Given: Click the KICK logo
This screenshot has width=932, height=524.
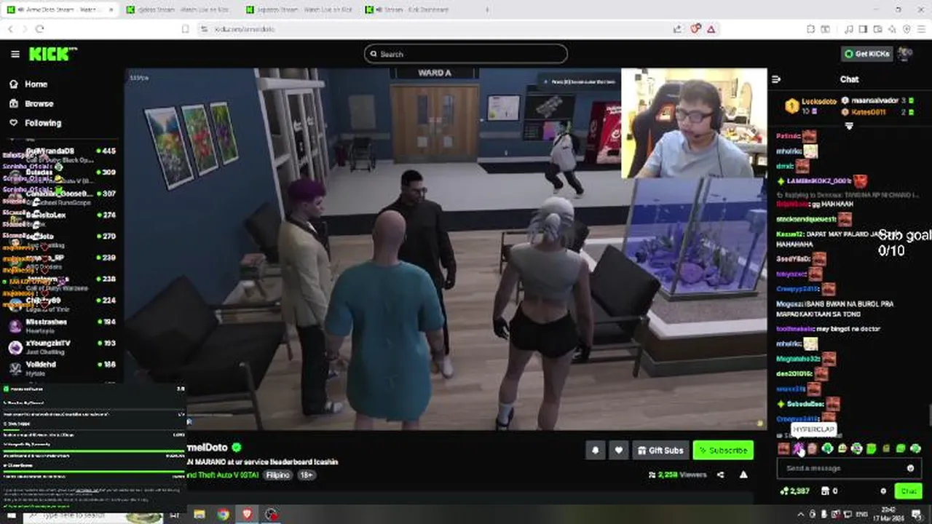Looking at the screenshot, I should [x=52, y=54].
